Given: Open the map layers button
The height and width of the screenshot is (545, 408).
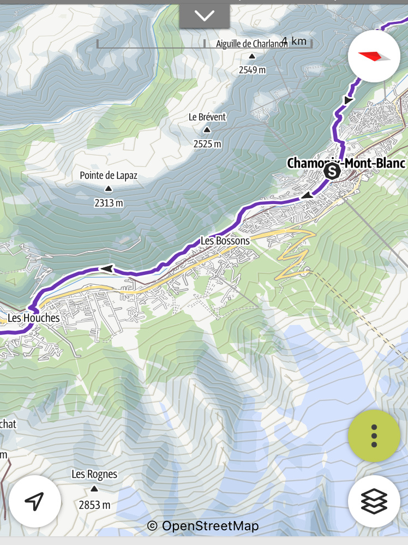Looking at the screenshot, I should (374, 501).
